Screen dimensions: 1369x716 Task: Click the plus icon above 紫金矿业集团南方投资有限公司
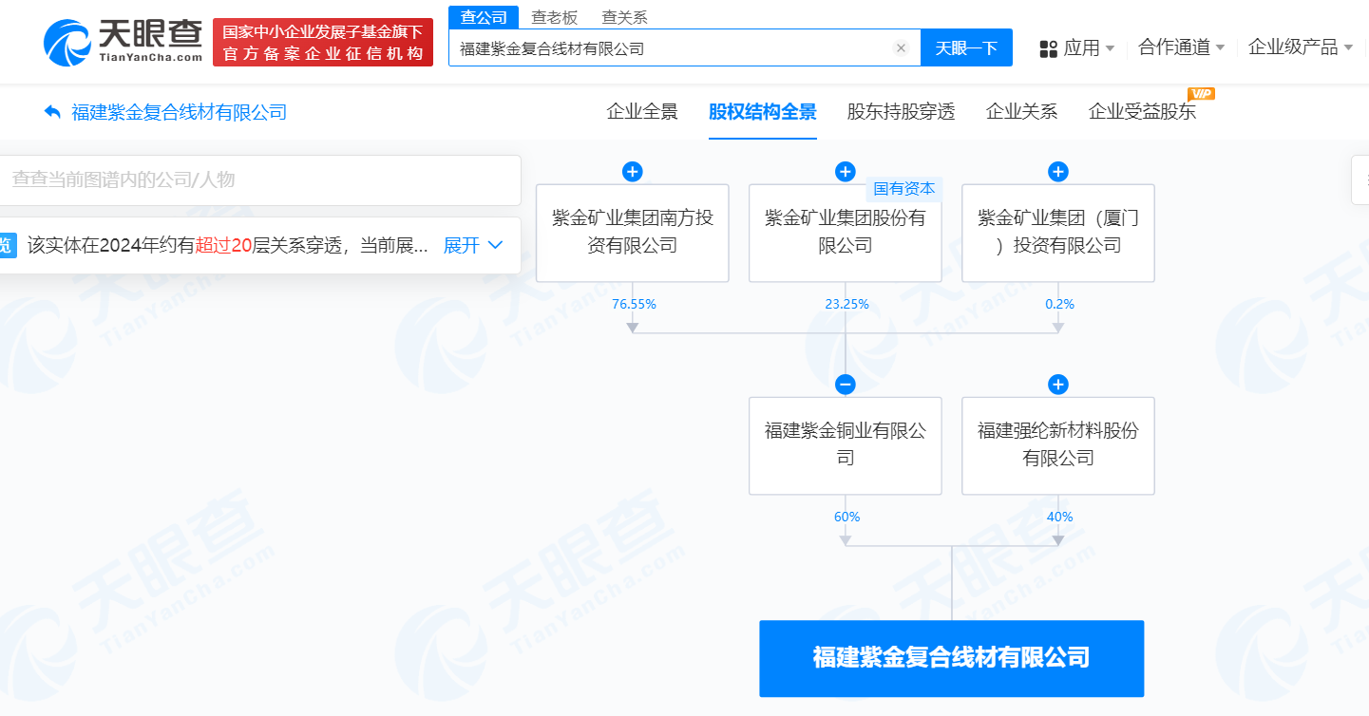coord(632,171)
